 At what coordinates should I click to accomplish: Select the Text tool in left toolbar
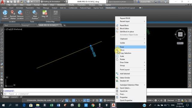(2, 86)
